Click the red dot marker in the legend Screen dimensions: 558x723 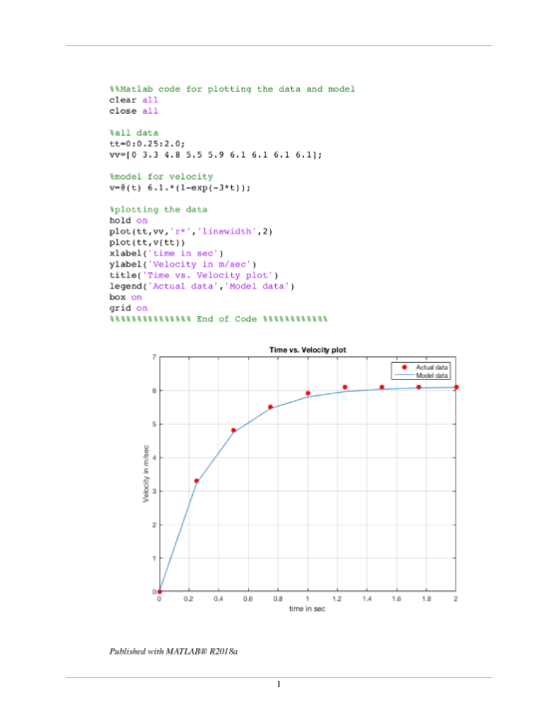405,368
